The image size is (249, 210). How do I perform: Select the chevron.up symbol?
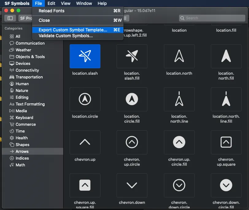pyautogui.click(x=85, y=142)
